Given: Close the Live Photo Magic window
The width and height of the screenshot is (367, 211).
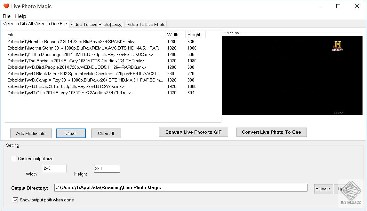Looking at the screenshot, I should click(357, 6).
